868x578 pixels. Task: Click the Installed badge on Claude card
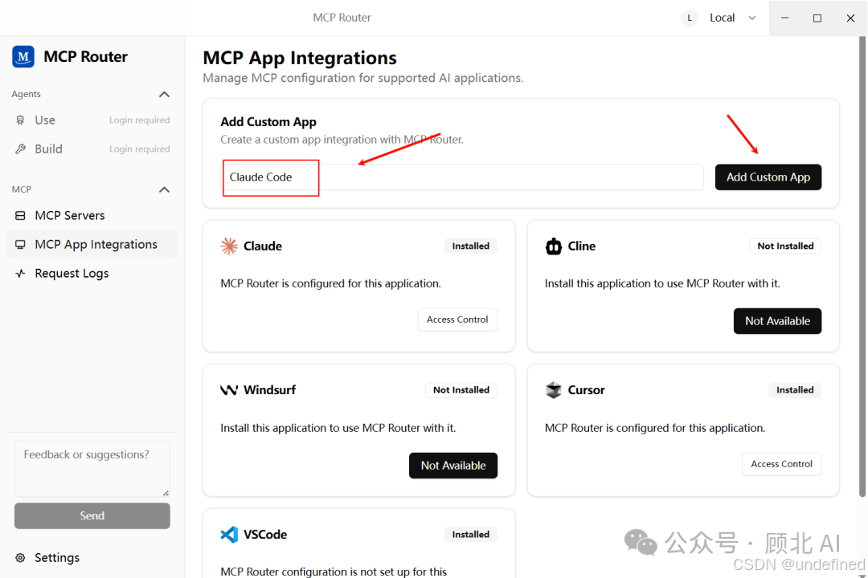pyautogui.click(x=470, y=246)
